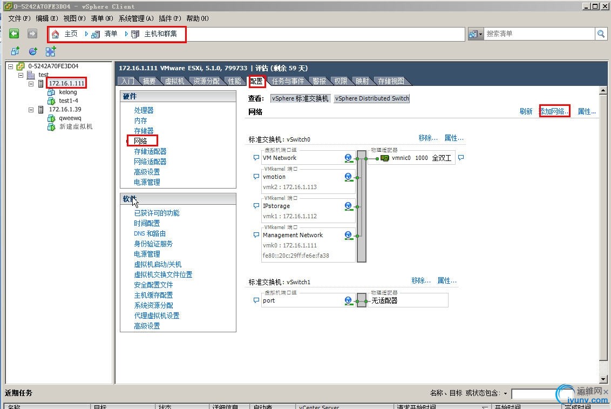Screen dimensions: 611x409
Task: Click the 主机和群集 icon in breadcrumb
Action: click(135, 35)
